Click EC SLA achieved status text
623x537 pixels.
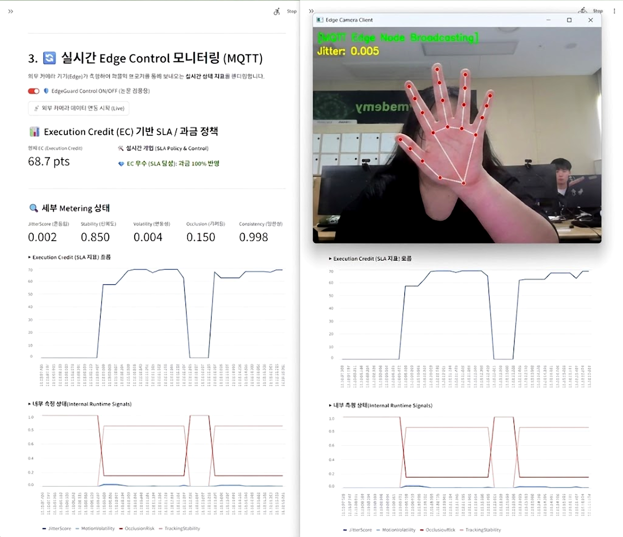tap(173, 163)
